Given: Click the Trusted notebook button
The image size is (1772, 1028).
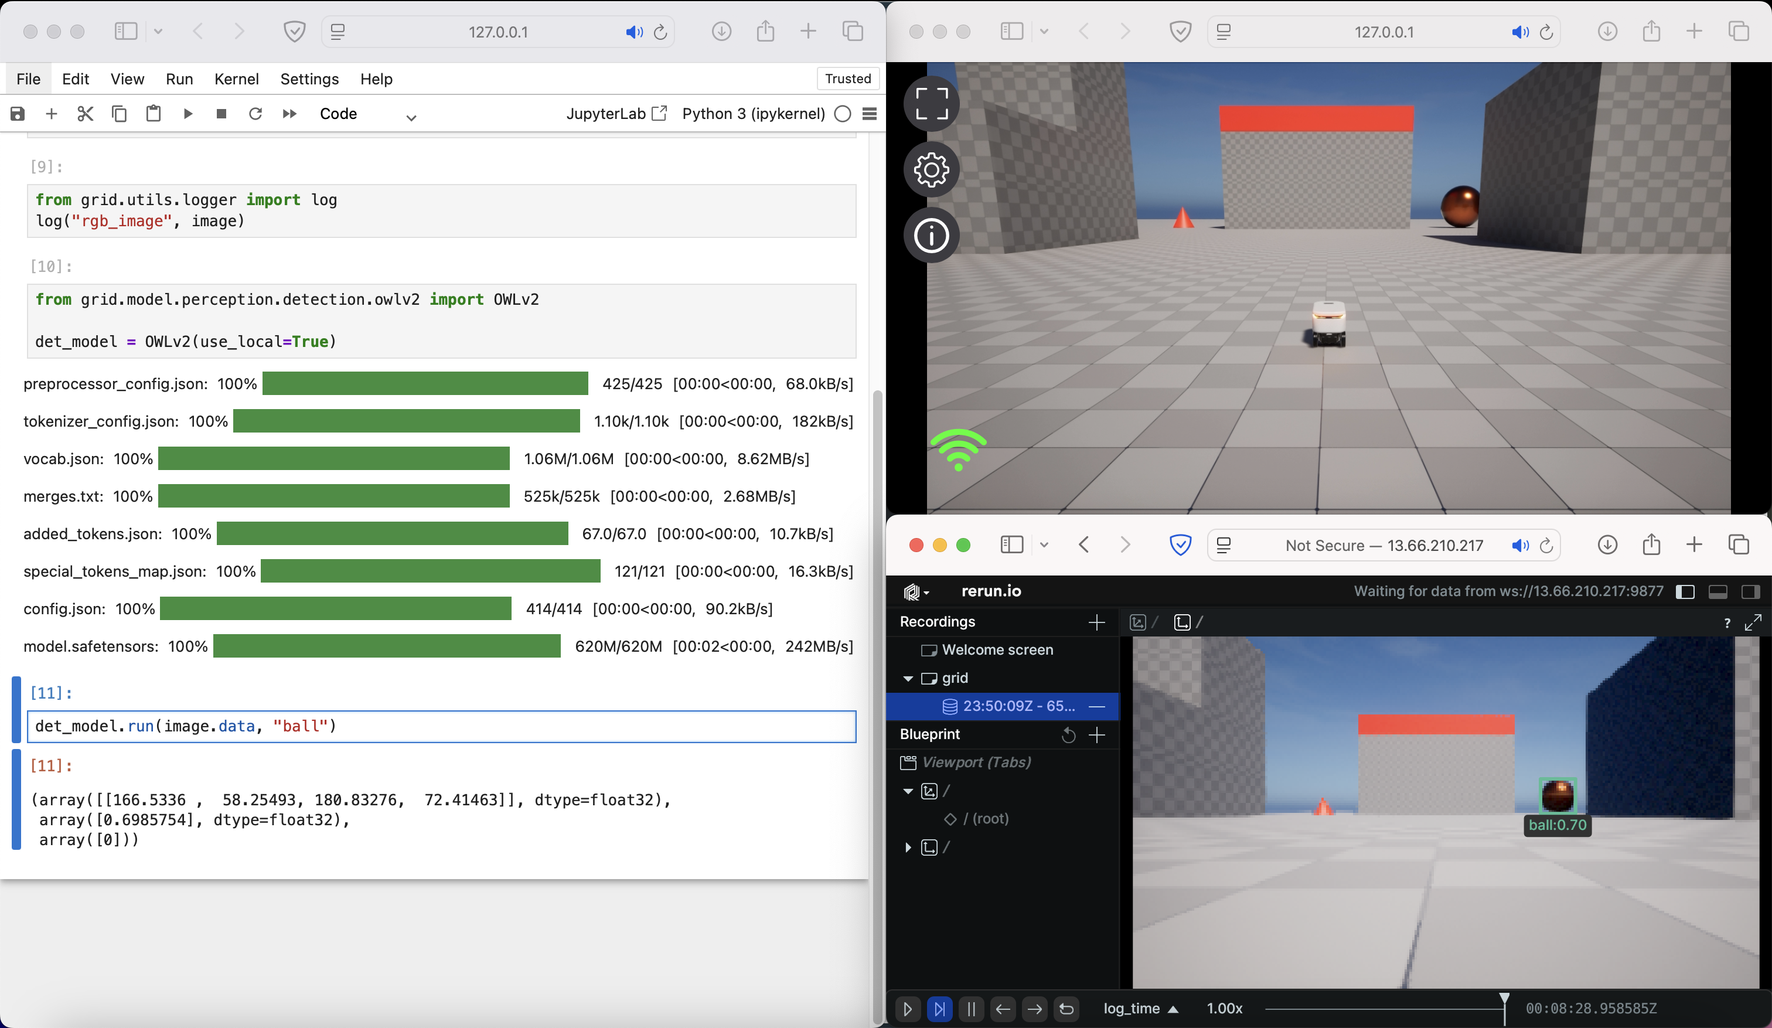Looking at the screenshot, I should (847, 79).
